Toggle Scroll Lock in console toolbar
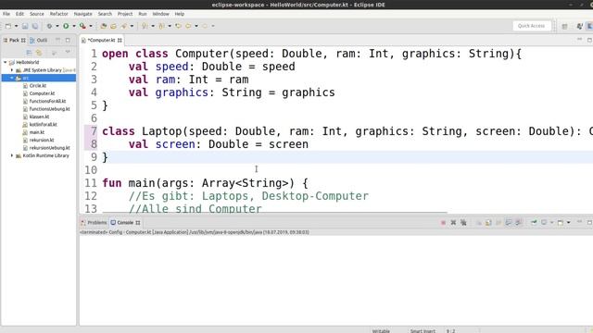593x333 pixels. pyautogui.click(x=488, y=223)
